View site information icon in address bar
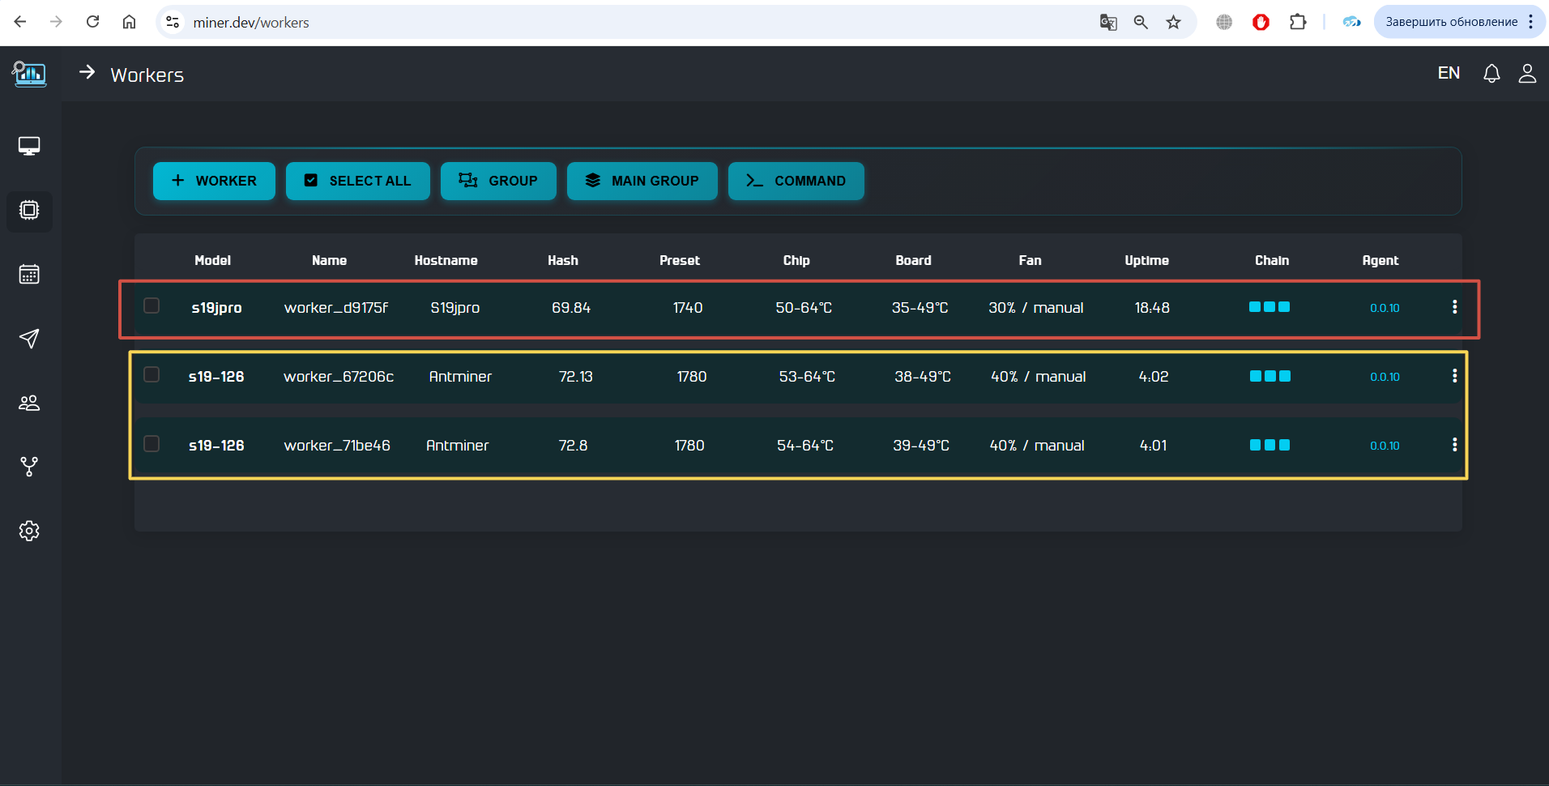 (x=173, y=22)
